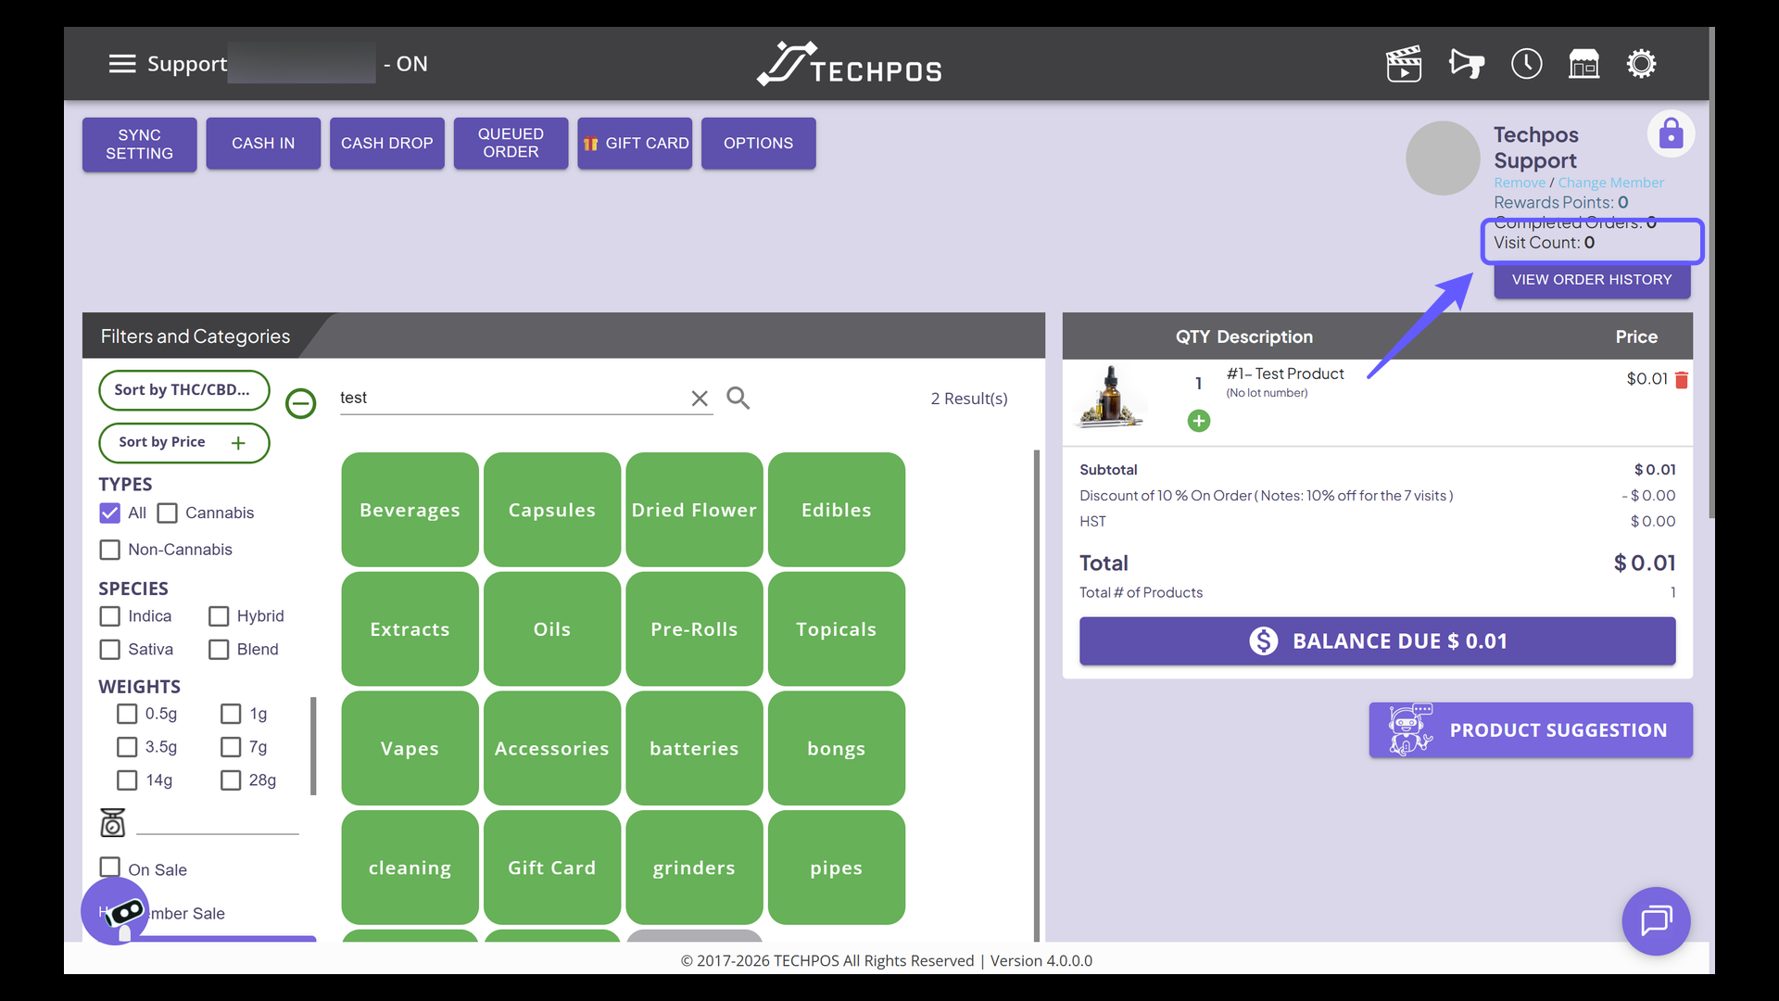
Task: Open the tutorial videos clapperboard icon
Action: [x=1403, y=63]
